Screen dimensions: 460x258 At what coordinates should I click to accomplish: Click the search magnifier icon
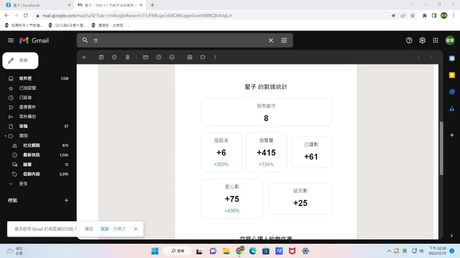click(x=85, y=40)
